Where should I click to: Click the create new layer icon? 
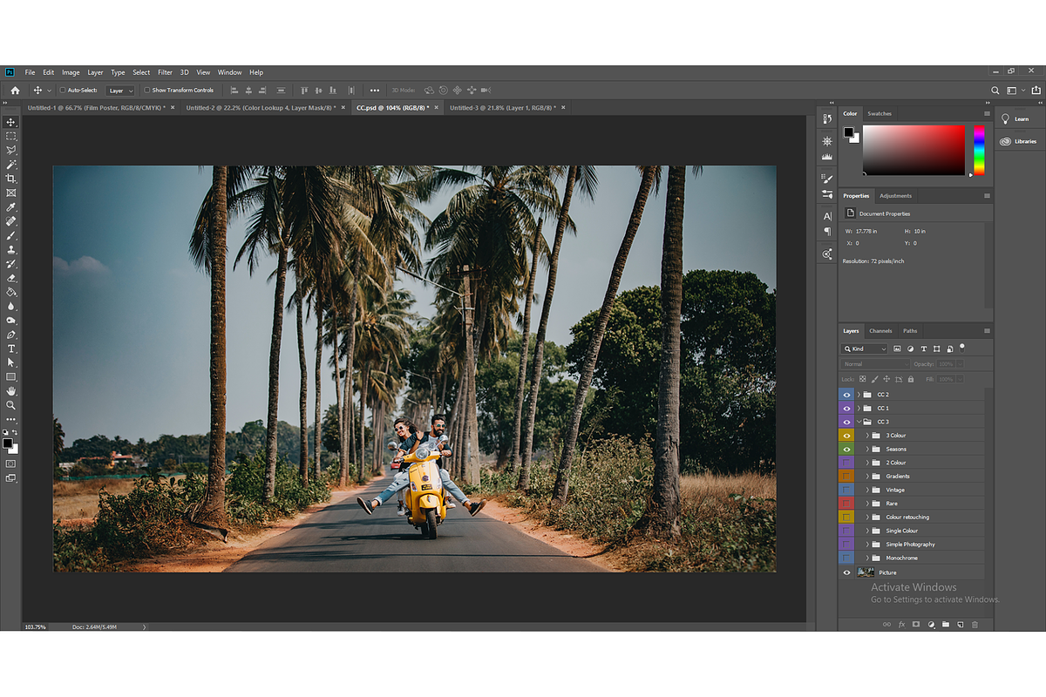pyautogui.click(x=960, y=624)
